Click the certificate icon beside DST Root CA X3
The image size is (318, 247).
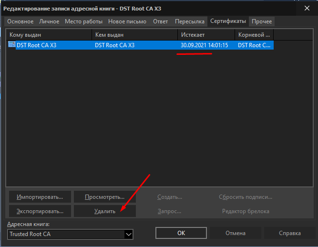(x=12, y=44)
